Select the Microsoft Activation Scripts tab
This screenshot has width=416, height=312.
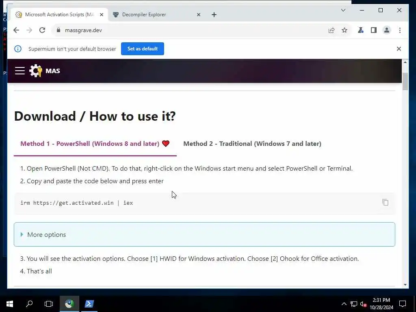(x=59, y=15)
